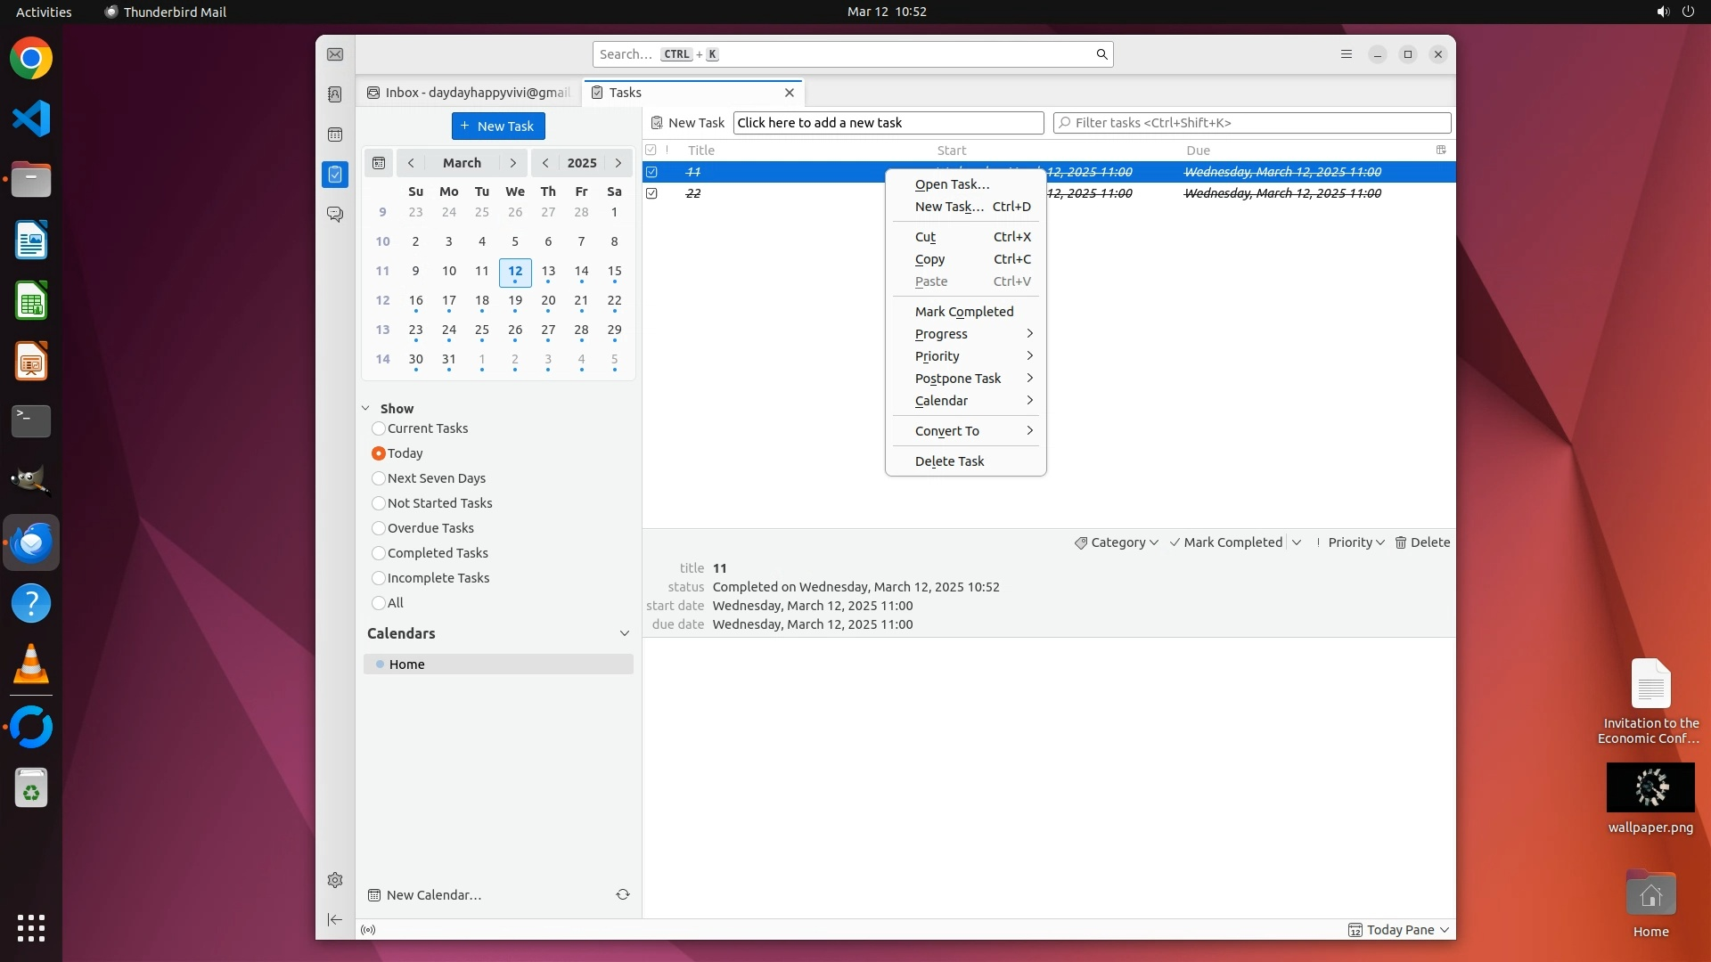Click the Settings gear icon

(335, 880)
